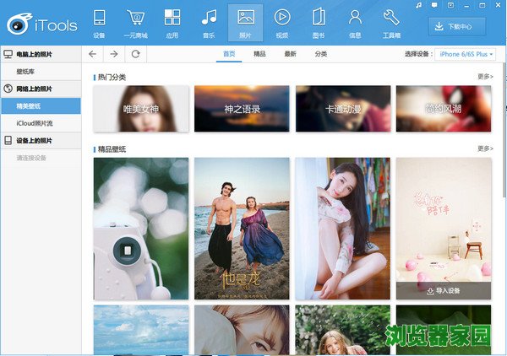Open the 信息 (Info) section icon
The width and height of the screenshot is (507, 356).
pos(355,21)
